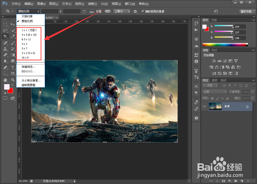
Task: Change screen mode icon in toolbox
Action: click(13, 98)
